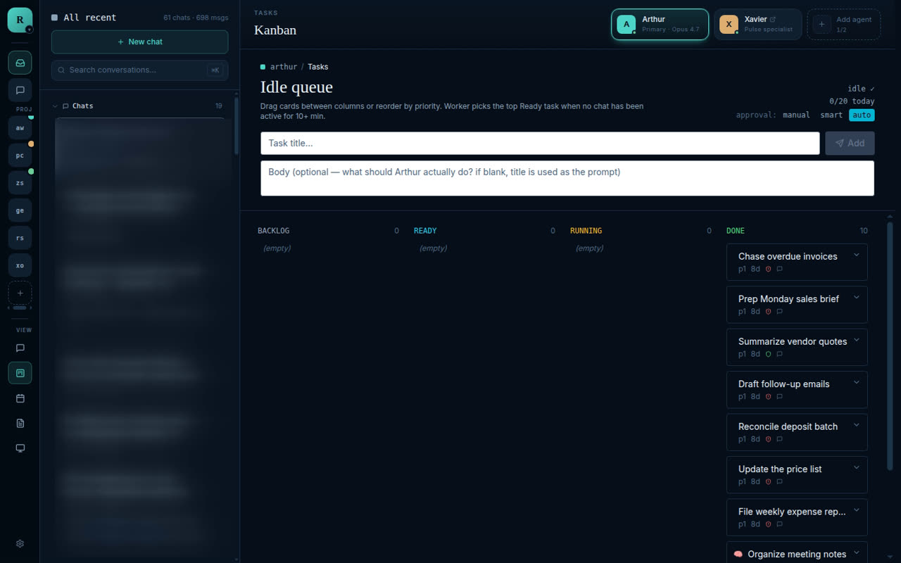Expand the Draft follow-up emails card

click(x=857, y=382)
